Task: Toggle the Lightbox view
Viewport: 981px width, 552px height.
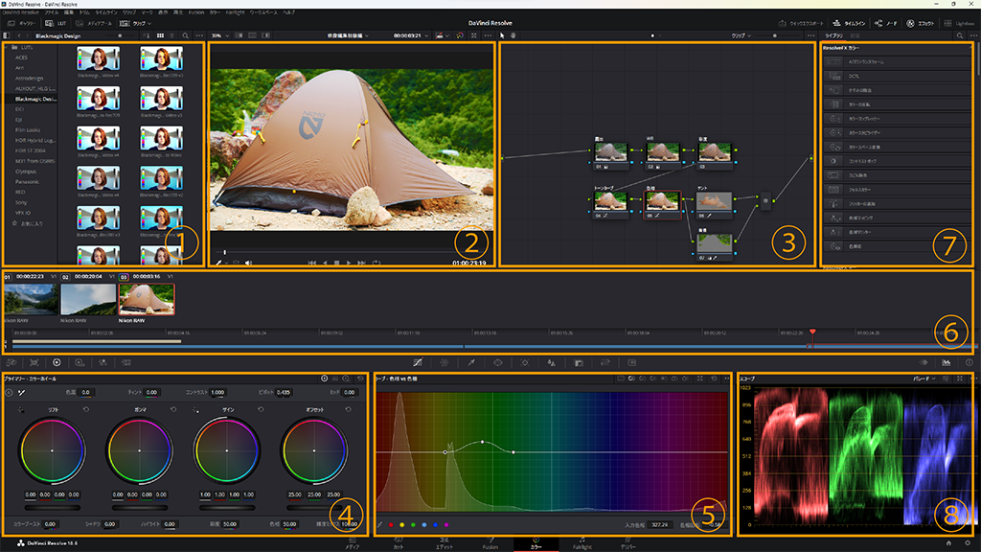Action: (960, 23)
